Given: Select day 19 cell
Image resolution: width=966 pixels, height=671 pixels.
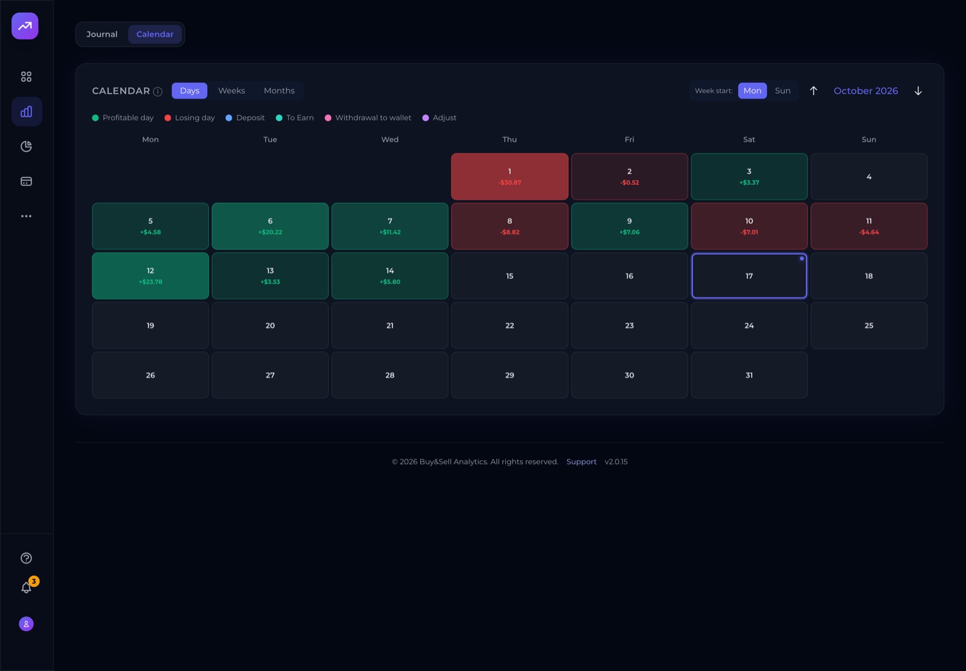Looking at the screenshot, I should coord(150,326).
